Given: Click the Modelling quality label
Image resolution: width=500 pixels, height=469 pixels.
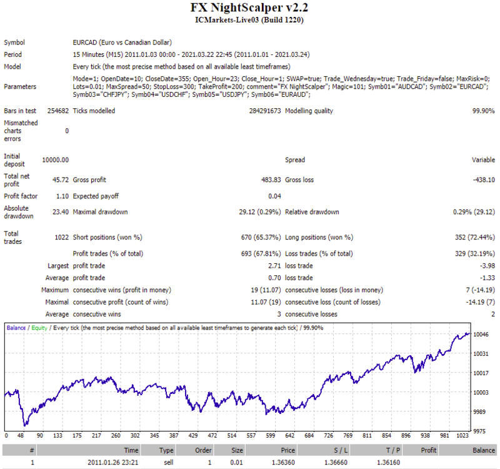Looking at the screenshot, I should pos(309,111).
